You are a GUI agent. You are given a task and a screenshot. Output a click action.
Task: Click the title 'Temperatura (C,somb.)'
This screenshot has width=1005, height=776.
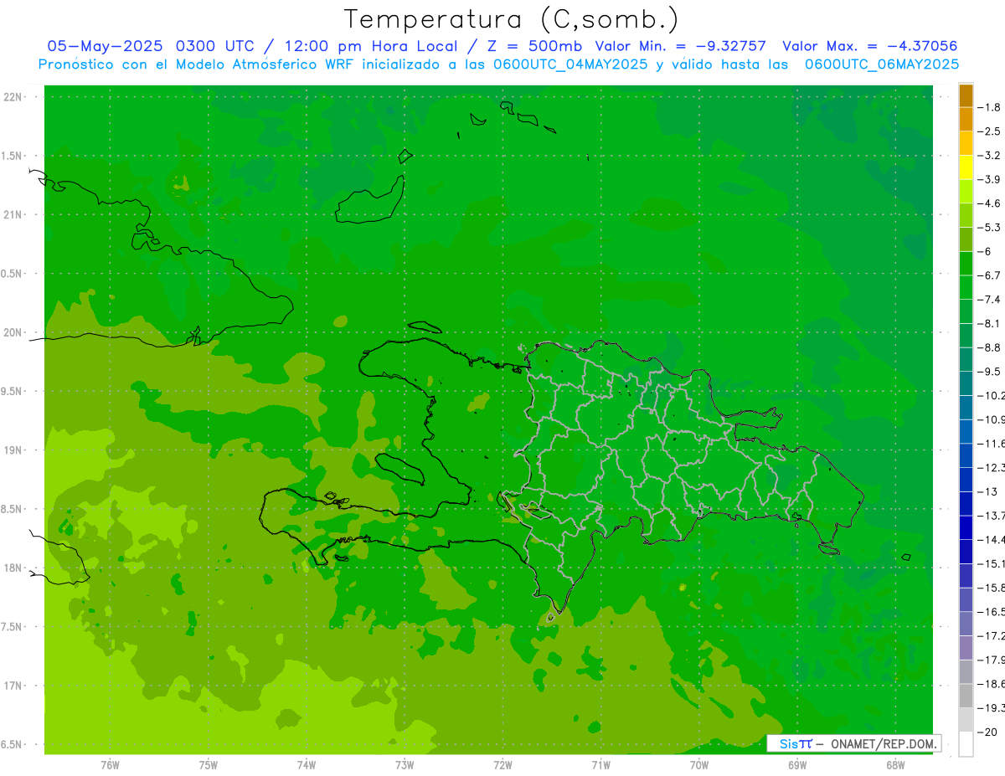coord(511,19)
